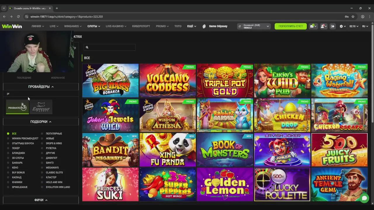Open the user profile icon
This screenshot has width=374, height=210.
pos(323,26)
